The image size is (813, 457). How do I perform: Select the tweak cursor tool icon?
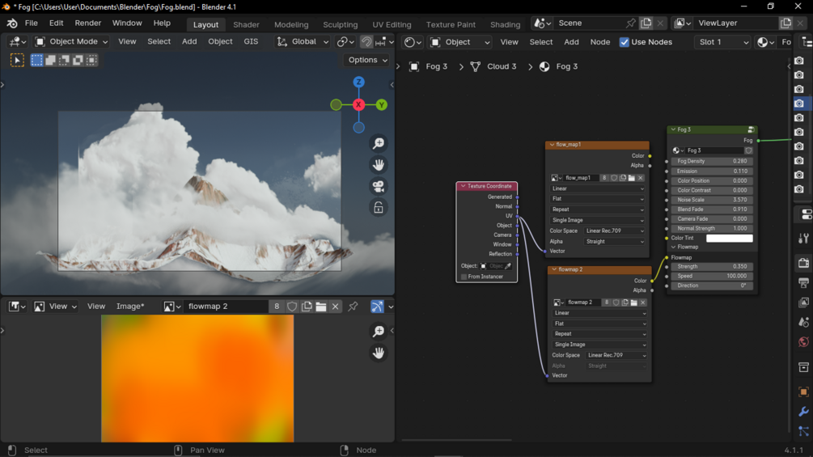(17, 60)
